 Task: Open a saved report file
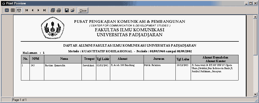point(73,10)
